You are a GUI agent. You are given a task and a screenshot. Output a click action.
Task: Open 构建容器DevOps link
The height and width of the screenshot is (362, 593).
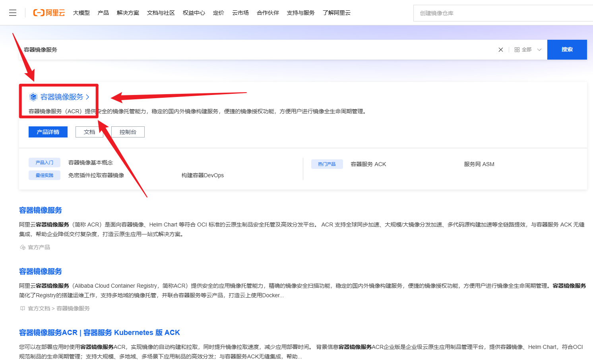tap(203, 175)
